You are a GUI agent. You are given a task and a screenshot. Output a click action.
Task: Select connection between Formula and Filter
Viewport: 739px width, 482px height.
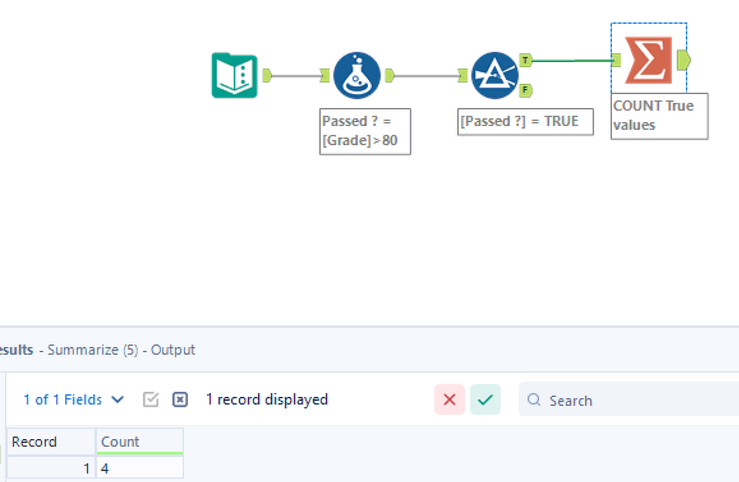426,75
